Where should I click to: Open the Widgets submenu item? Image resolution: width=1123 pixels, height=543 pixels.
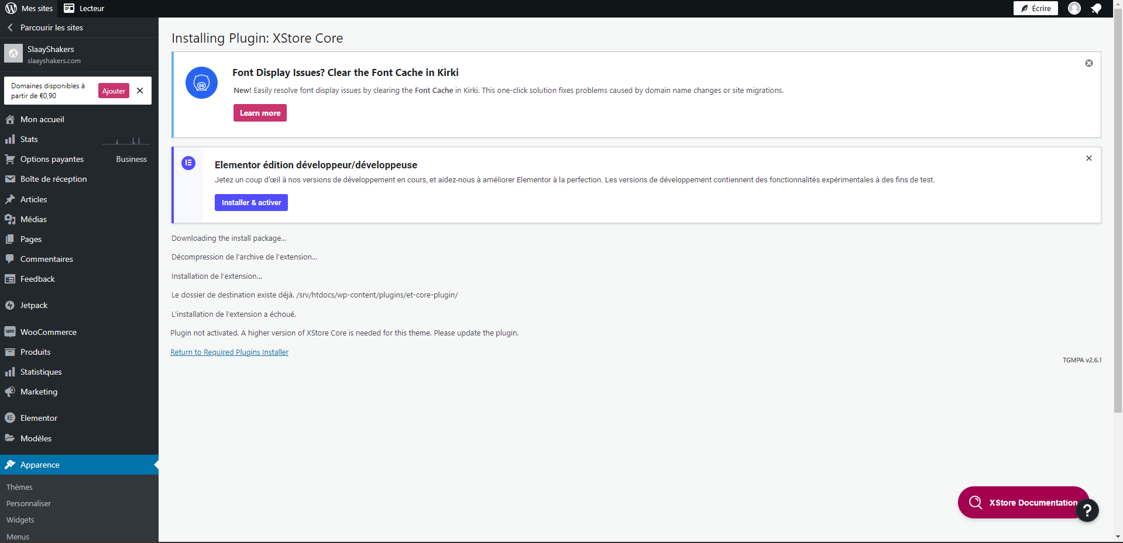tap(20, 520)
